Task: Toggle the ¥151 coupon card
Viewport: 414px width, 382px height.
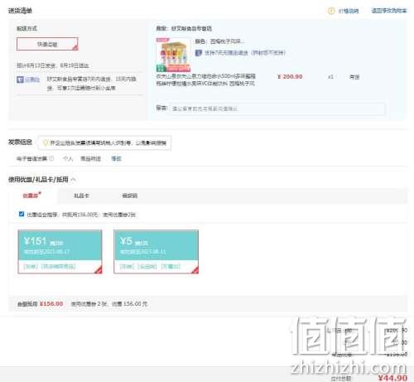Action: [60, 252]
